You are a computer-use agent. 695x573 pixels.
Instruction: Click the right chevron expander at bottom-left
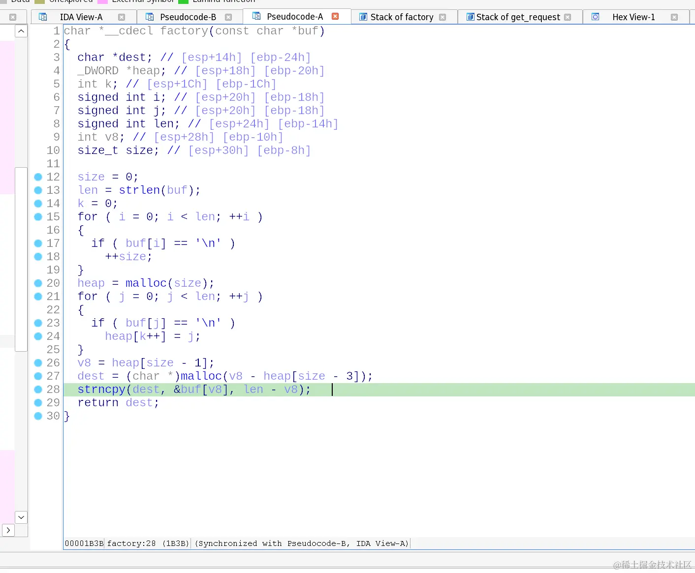coord(8,530)
